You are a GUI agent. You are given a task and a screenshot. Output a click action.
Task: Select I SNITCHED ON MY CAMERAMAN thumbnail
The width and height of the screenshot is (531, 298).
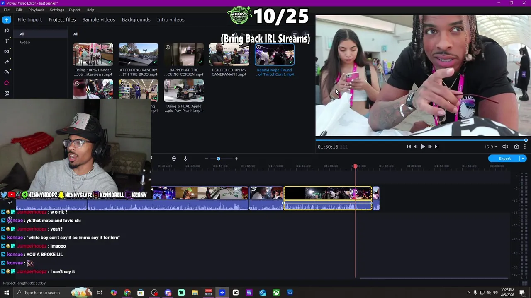(229, 55)
